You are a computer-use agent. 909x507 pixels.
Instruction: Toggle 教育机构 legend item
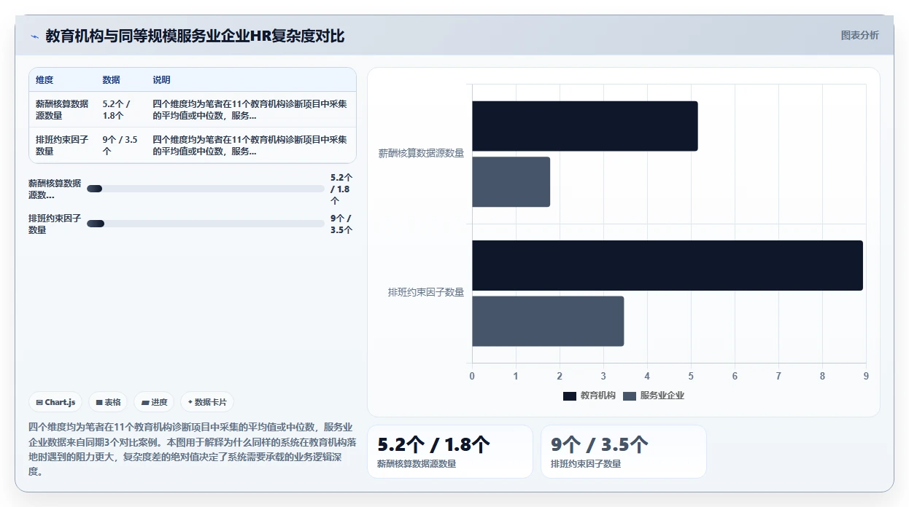tap(590, 396)
